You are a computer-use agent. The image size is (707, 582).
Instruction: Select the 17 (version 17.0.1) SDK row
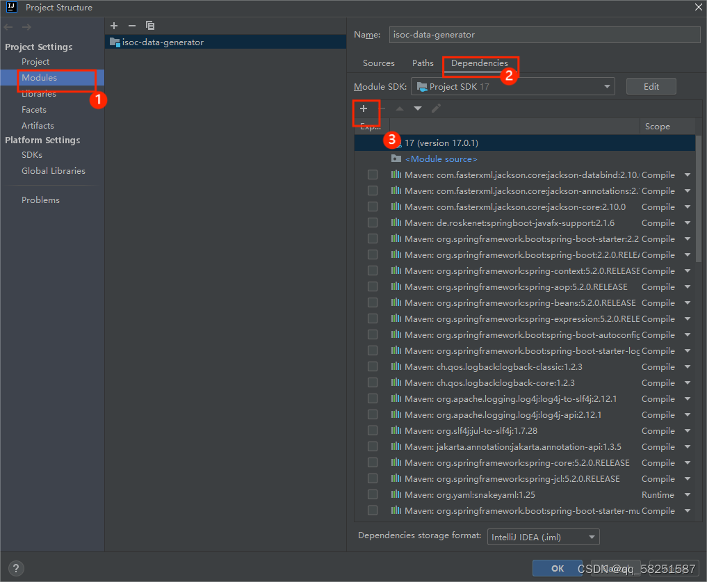point(525,143)
